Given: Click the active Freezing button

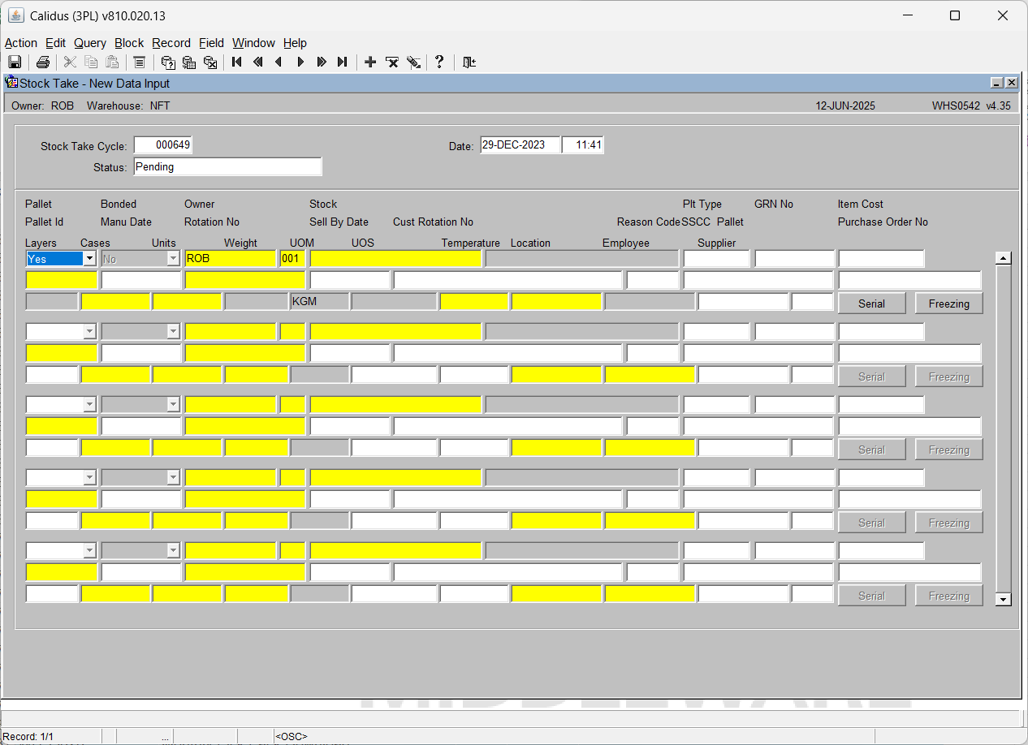Looking at the screenshot, I should point(949,304).
